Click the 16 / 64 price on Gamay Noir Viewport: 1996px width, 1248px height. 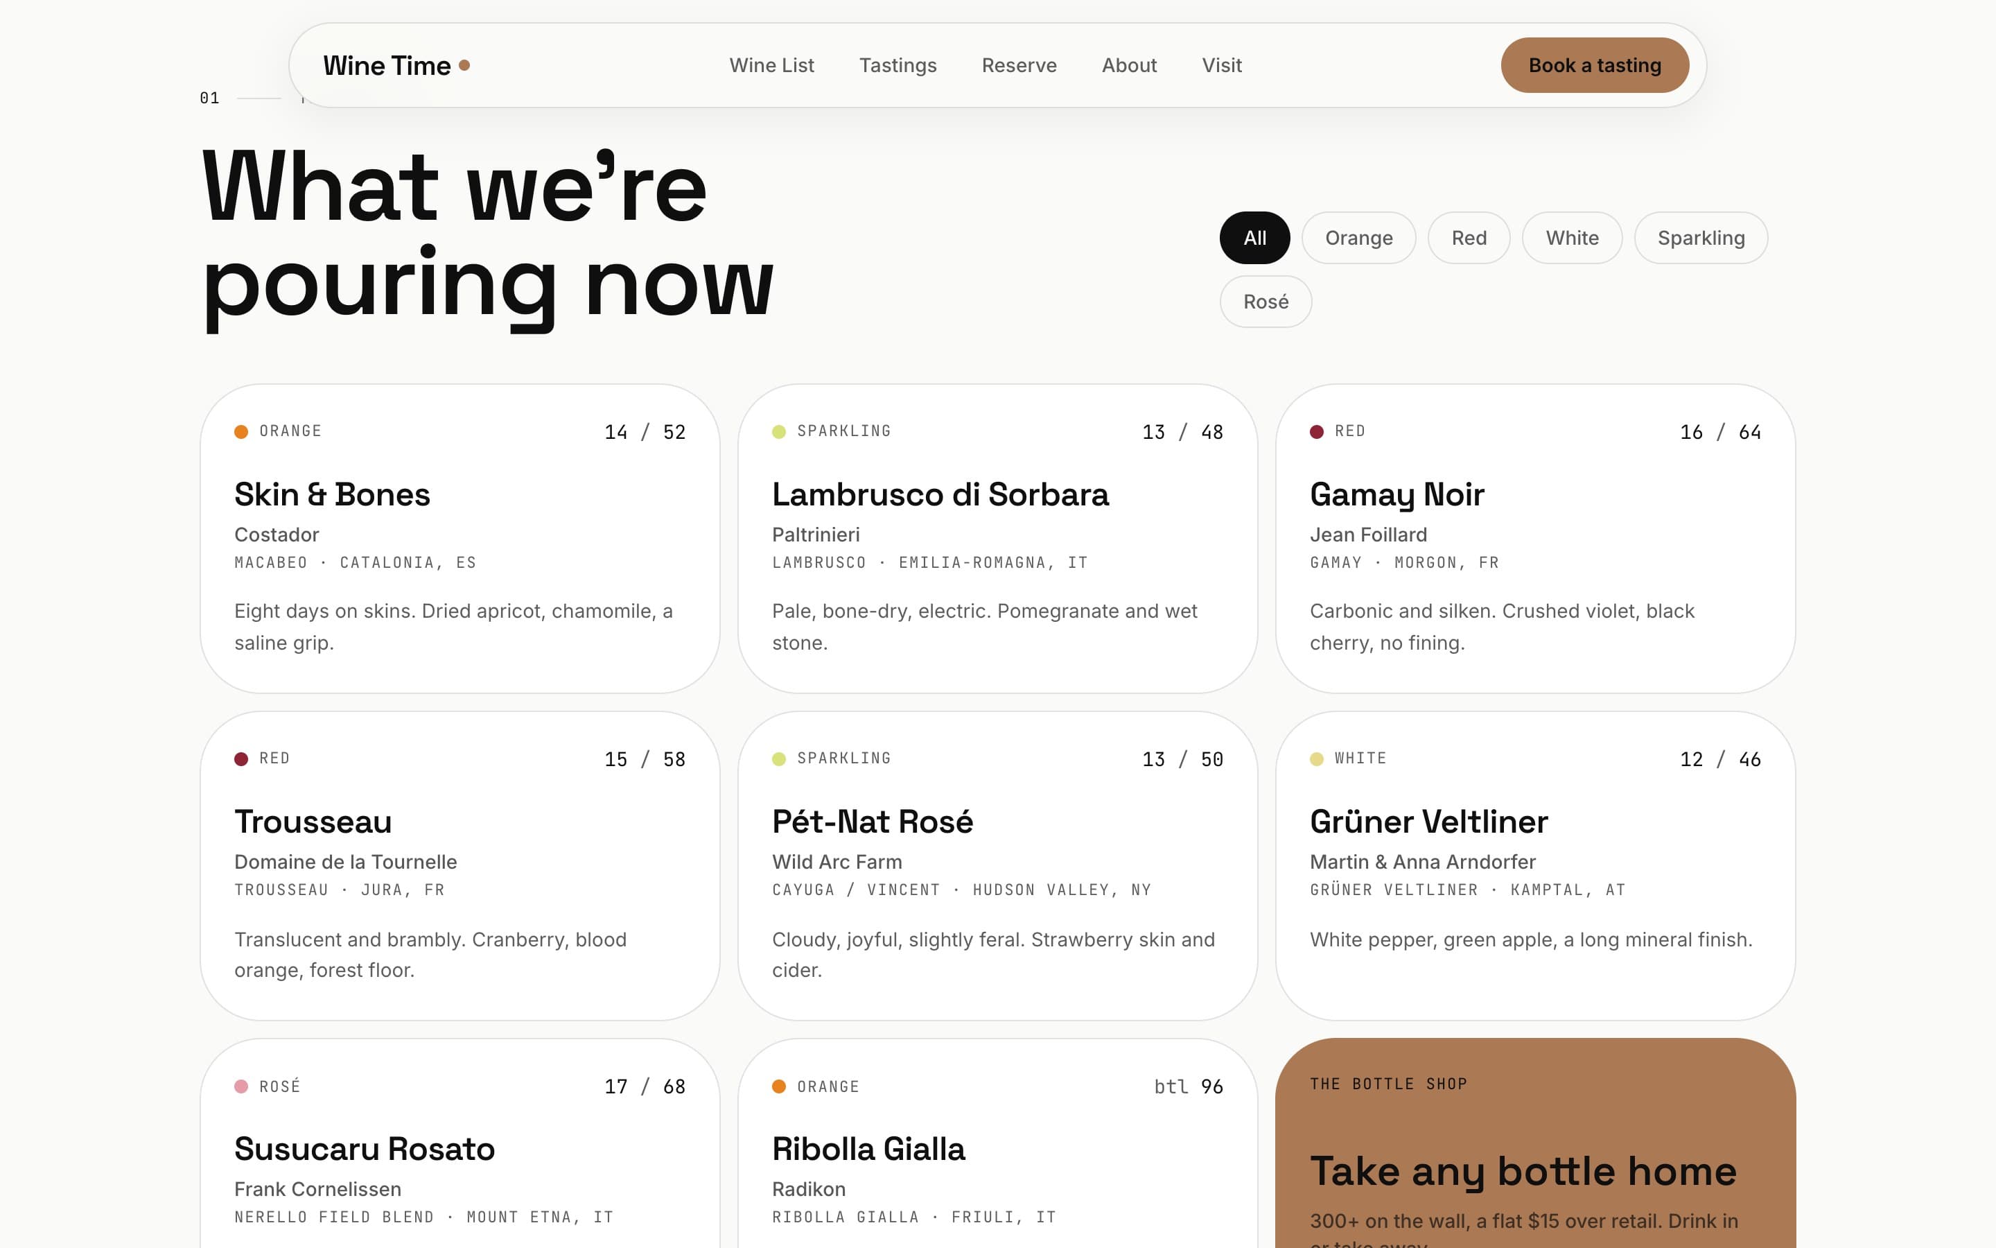(x=1721, y=432)
